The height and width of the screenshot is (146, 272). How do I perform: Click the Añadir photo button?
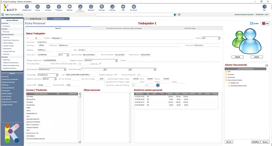237,57
